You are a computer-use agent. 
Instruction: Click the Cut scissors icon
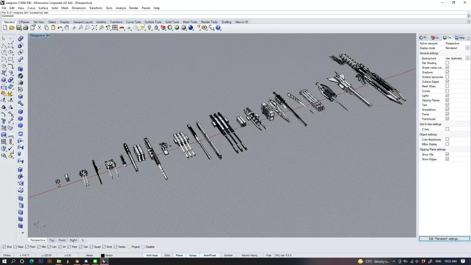pyautogui.click(x=39, y=28)
